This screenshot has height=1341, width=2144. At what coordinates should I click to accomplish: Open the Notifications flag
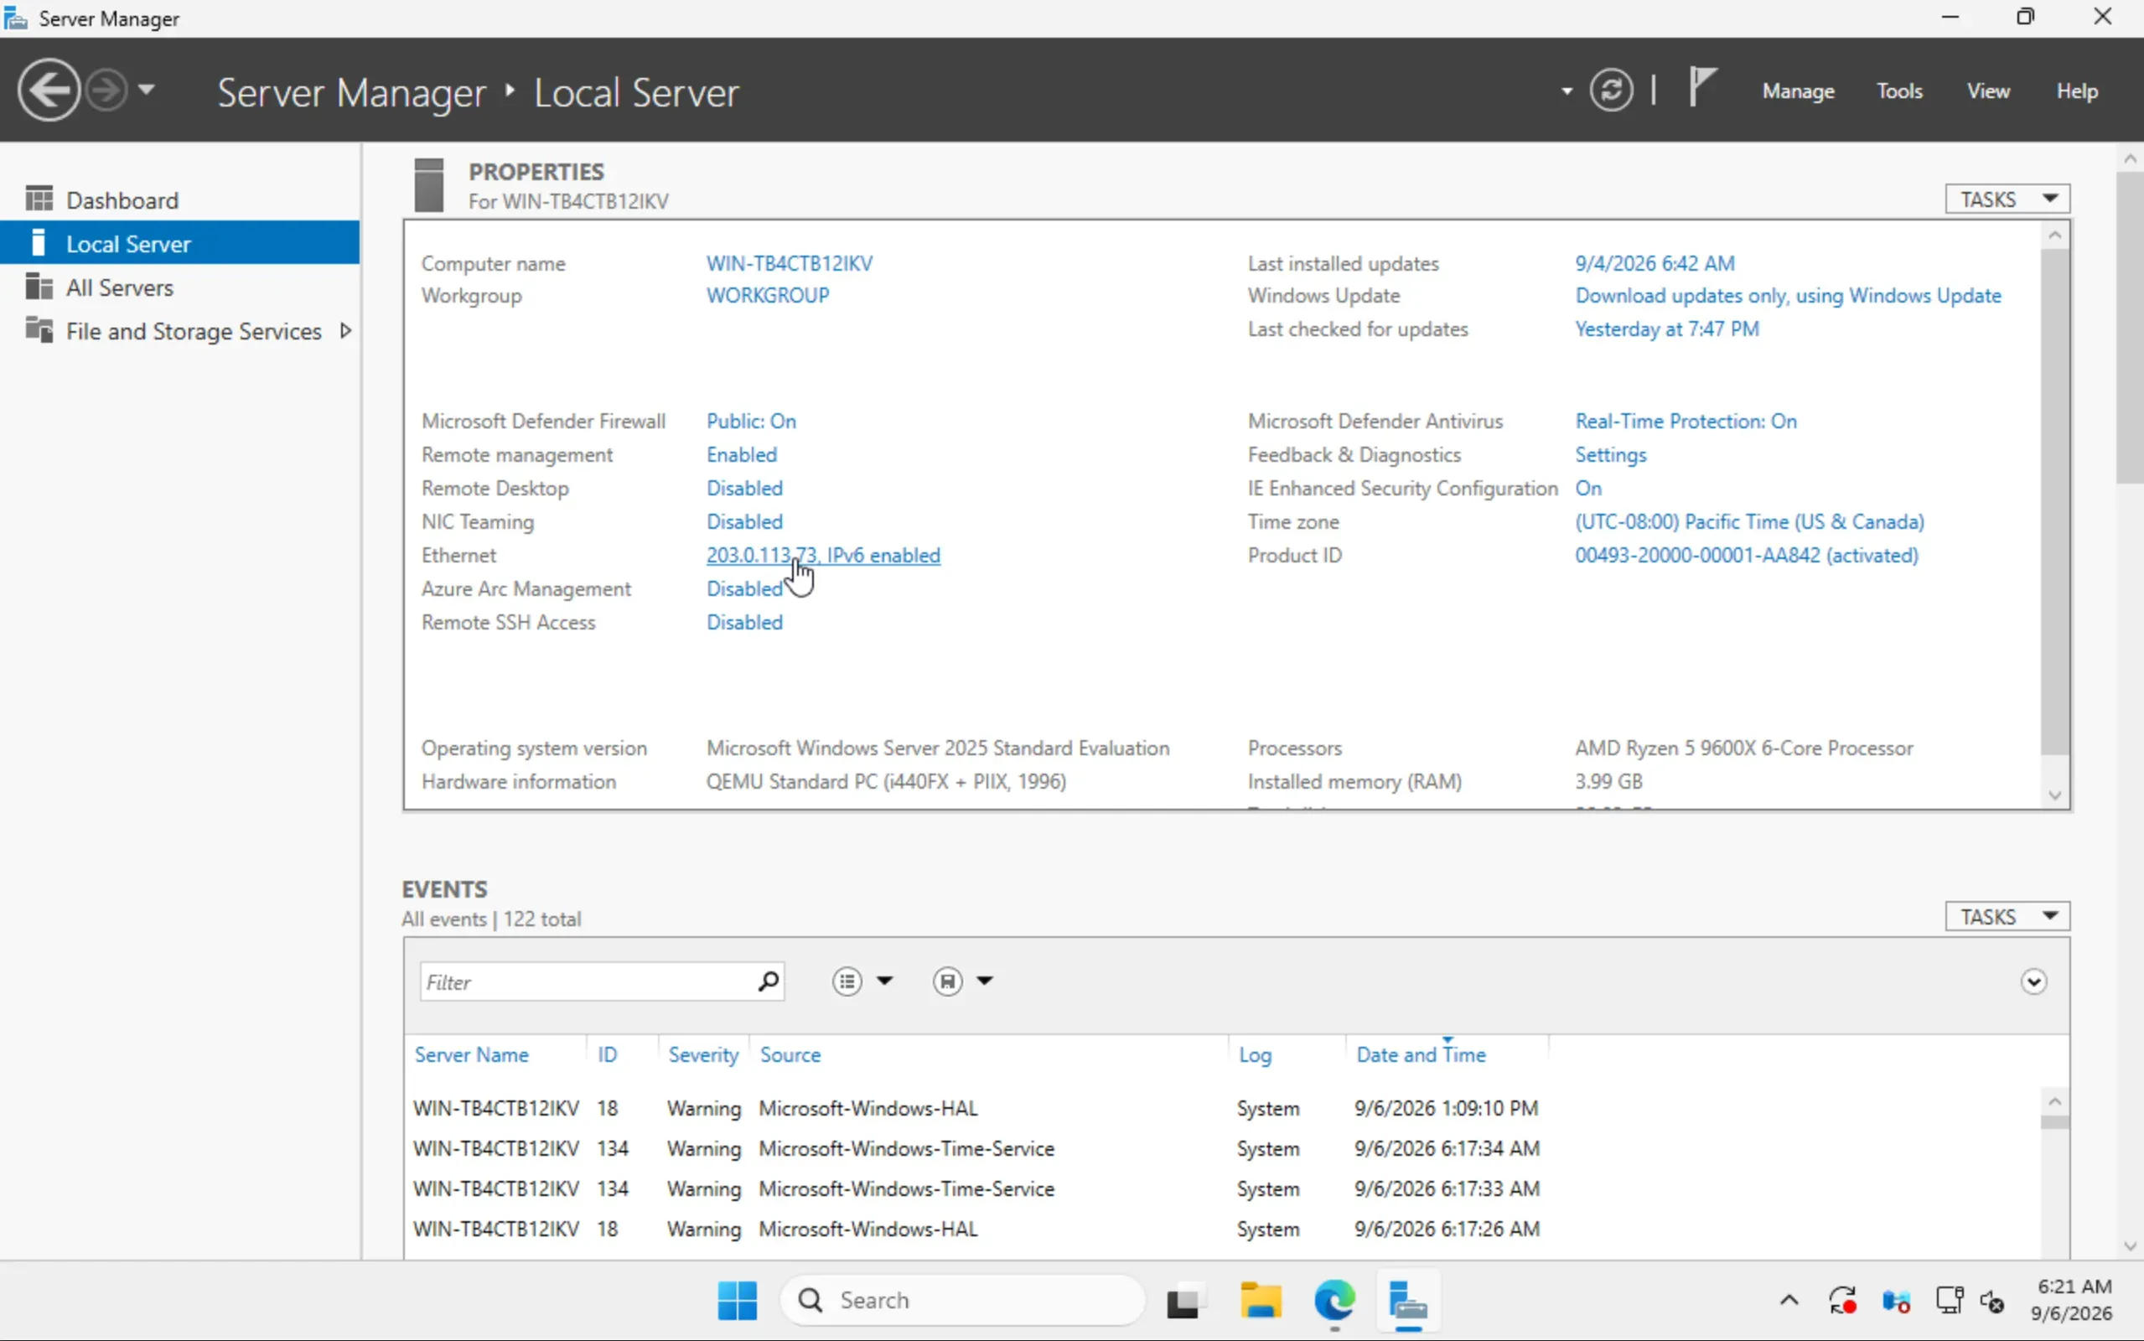pos(1701,88)
